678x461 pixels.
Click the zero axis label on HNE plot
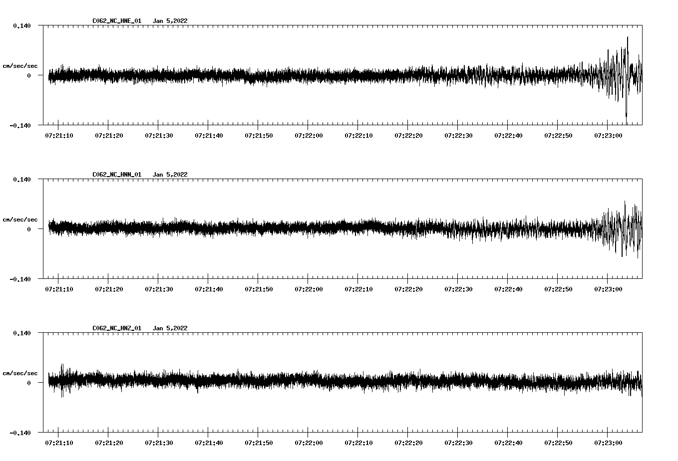29,75
